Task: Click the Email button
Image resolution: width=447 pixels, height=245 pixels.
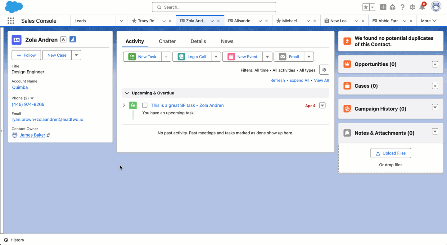Action: click(289, 57)
